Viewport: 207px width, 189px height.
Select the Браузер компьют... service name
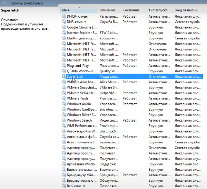coord(82,181)
